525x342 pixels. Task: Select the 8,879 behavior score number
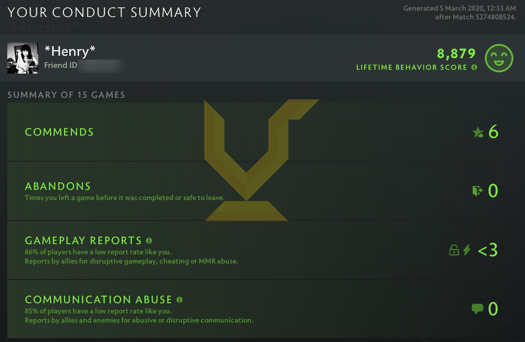coord(456,53)
